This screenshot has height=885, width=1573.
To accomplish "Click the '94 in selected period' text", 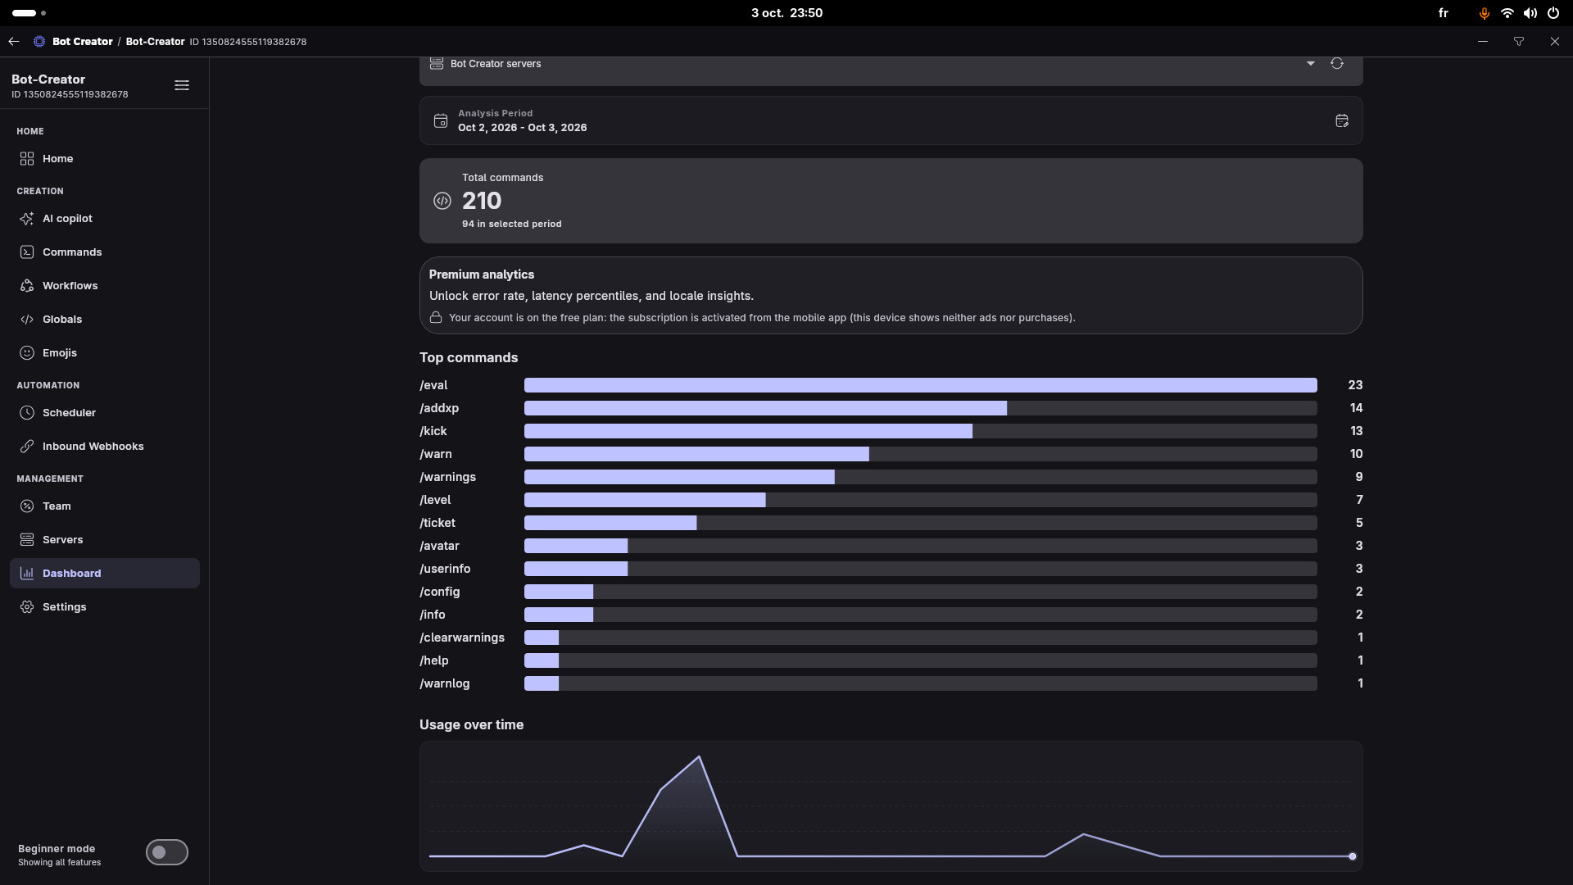I will point(512,224).
